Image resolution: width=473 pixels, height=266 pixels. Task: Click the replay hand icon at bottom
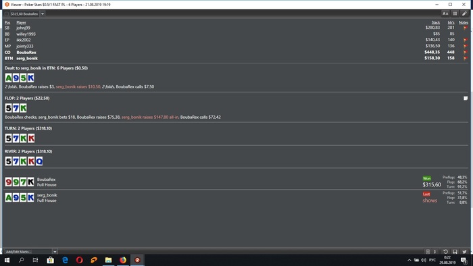tap(445, 252)
